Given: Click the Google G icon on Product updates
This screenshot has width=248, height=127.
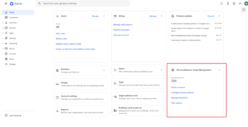Looking at the screenshot, I should (x=173, y=16).
